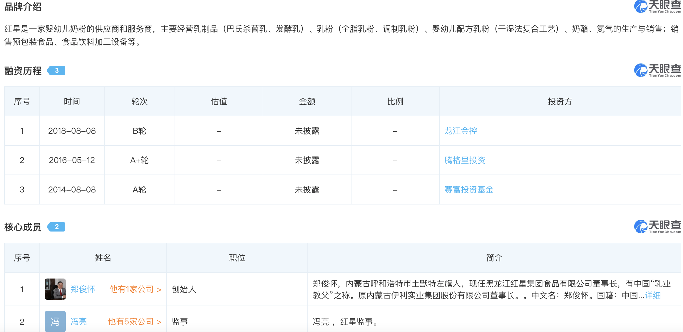Click the Tianyancha logo beside 品牌介绍

click(657, 6)
